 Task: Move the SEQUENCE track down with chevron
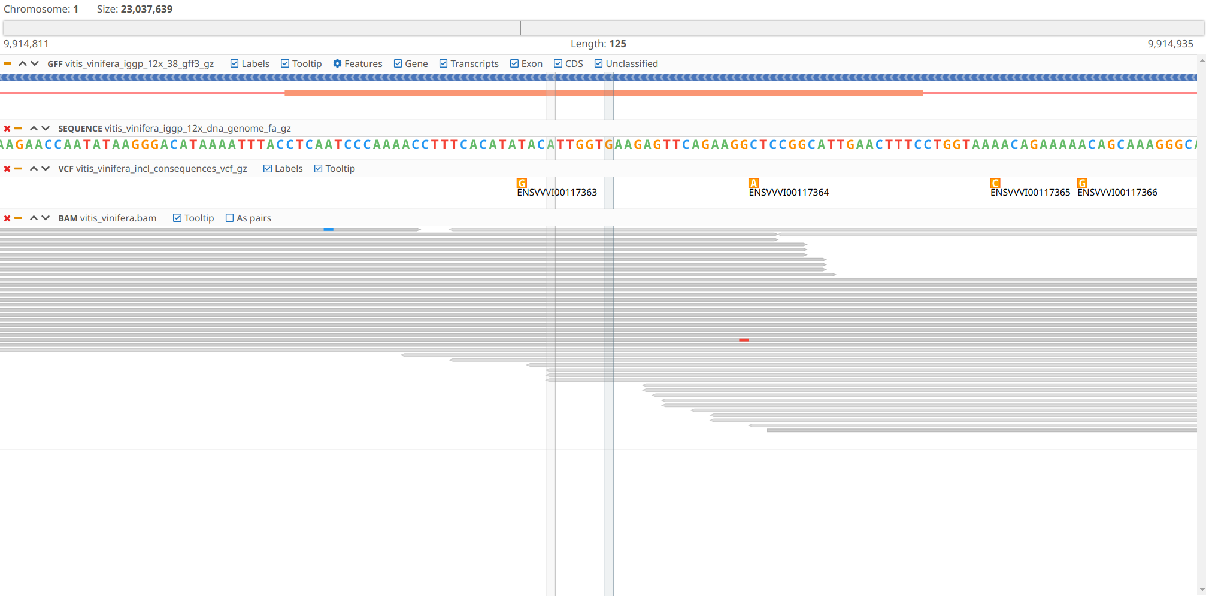click(x=46, y=129)
